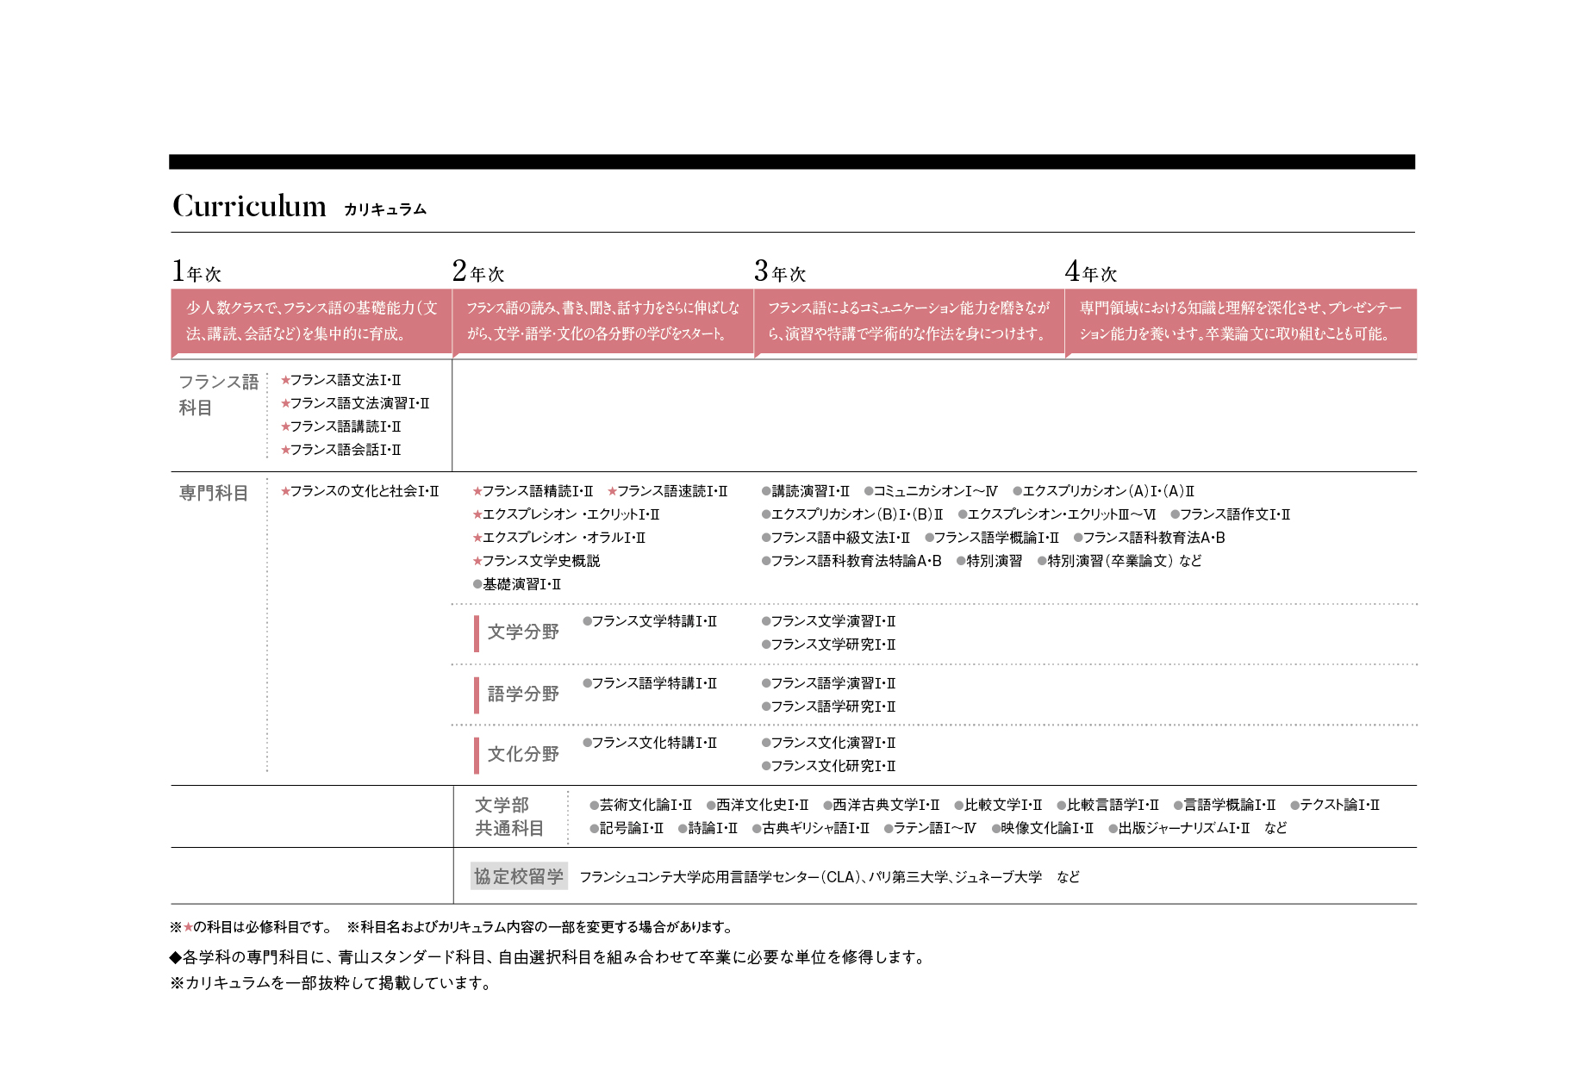Click フランス語速読Ⅰ・Ⅱ course
This screenshot has width=1584, height=1071.
[668, 491]
